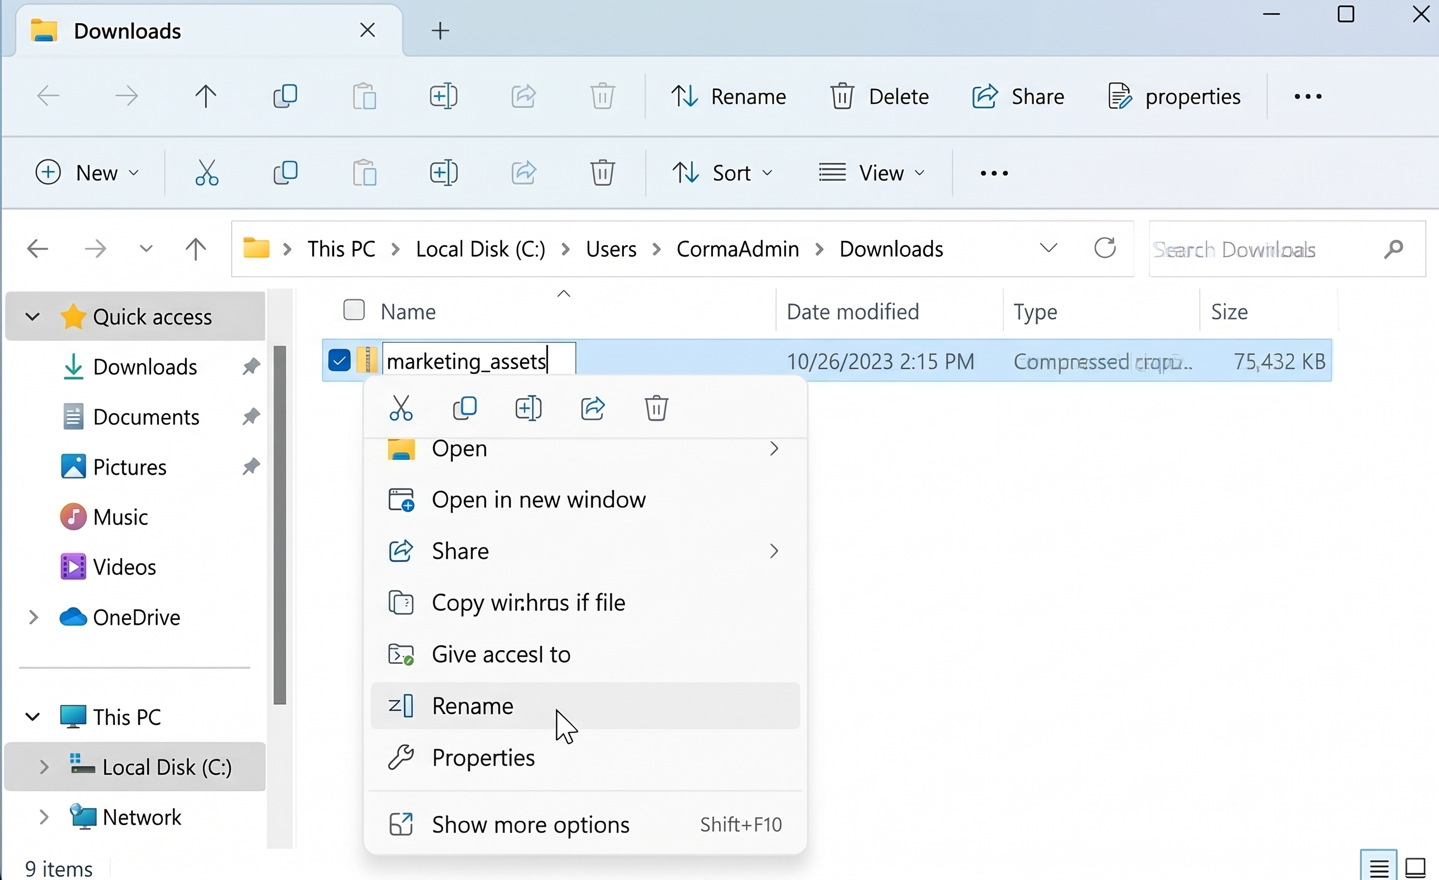Click Show more options in context menu
The image size is (1439, 880).
(585, 824)
